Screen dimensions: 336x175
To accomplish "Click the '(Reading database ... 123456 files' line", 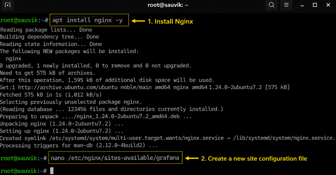I will pyautogui.click(x=112, y=109).
